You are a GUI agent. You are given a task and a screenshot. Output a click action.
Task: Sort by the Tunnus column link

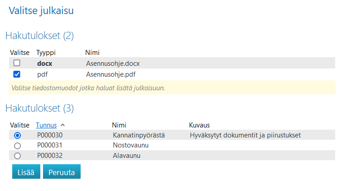click(46, 125)
